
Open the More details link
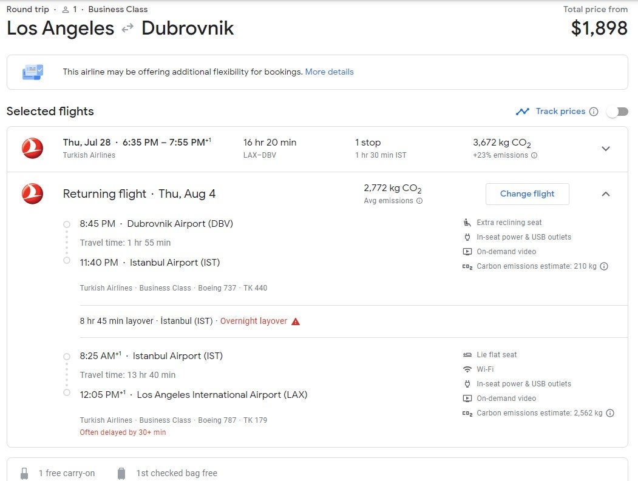[329, 72]
